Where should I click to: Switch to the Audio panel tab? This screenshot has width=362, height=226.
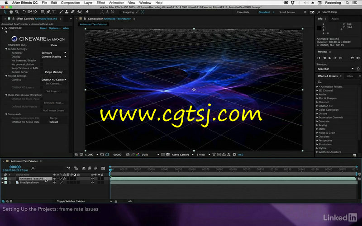click(x=335, y=19)
